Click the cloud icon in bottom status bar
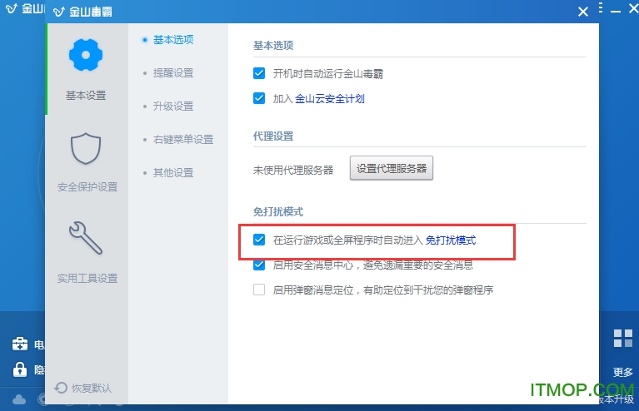 click(x=18, y=399)
